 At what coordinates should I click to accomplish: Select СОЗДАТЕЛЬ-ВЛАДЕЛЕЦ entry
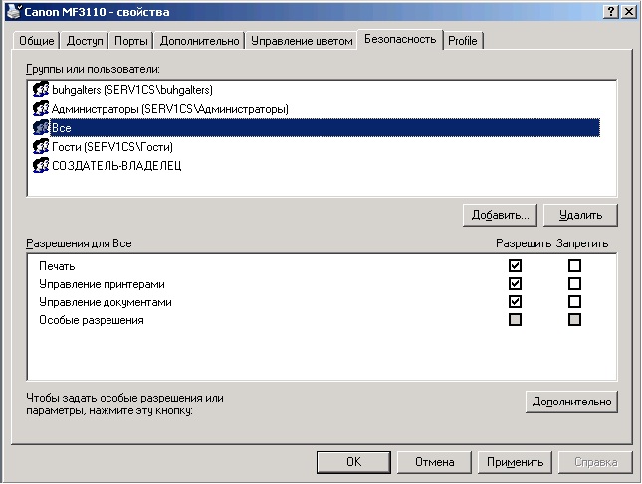pos(116,166)
